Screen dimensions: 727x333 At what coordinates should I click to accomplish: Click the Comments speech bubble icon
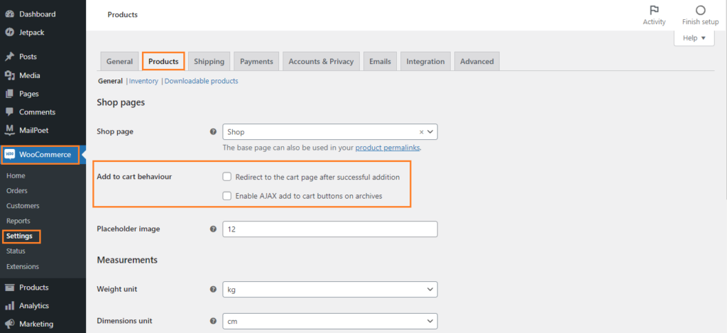(10, 112)
